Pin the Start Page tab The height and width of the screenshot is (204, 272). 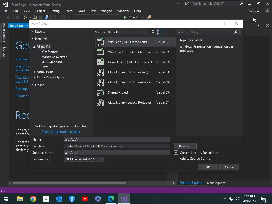[27, 25]
